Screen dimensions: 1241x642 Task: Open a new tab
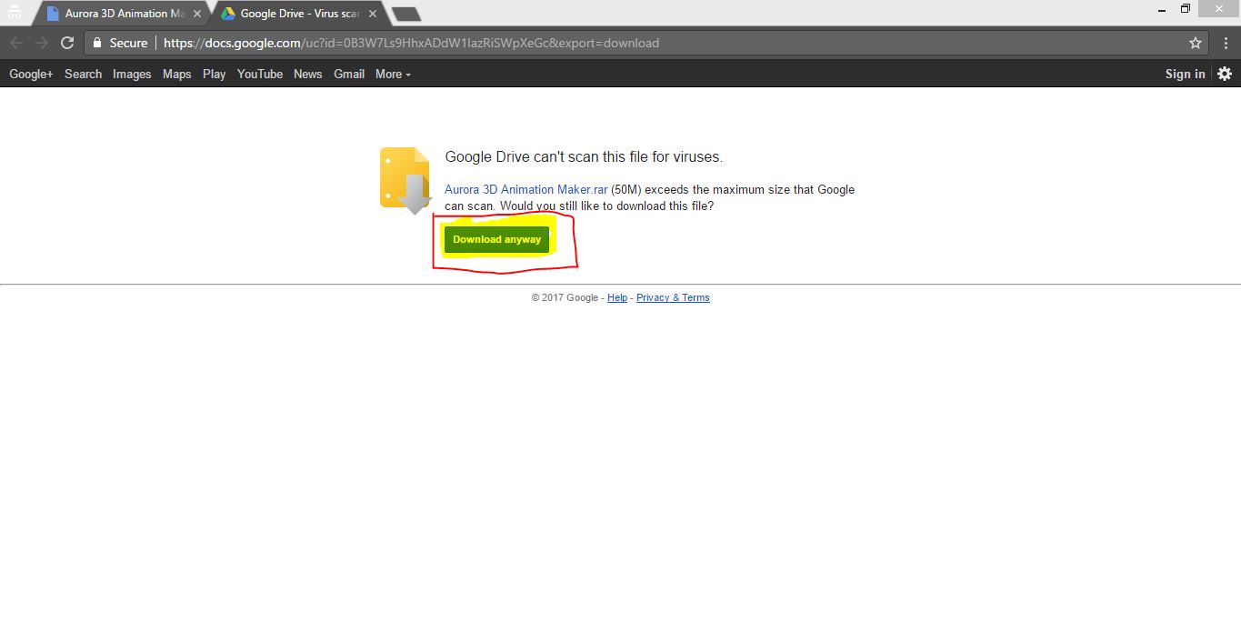[x=405, y=14]
